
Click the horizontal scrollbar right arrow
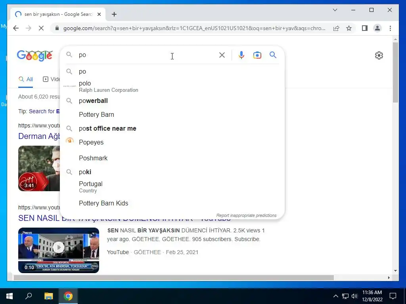[389, 277]
